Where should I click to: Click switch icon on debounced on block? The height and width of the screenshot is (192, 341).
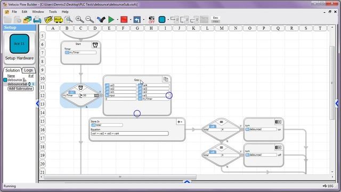pyautogui.click(x=278, y=122)
